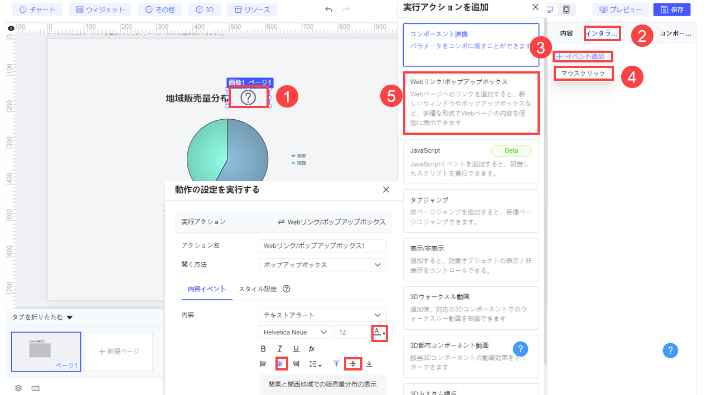Click the 保存 button
The image size is (707, 395).
(672, 9)
